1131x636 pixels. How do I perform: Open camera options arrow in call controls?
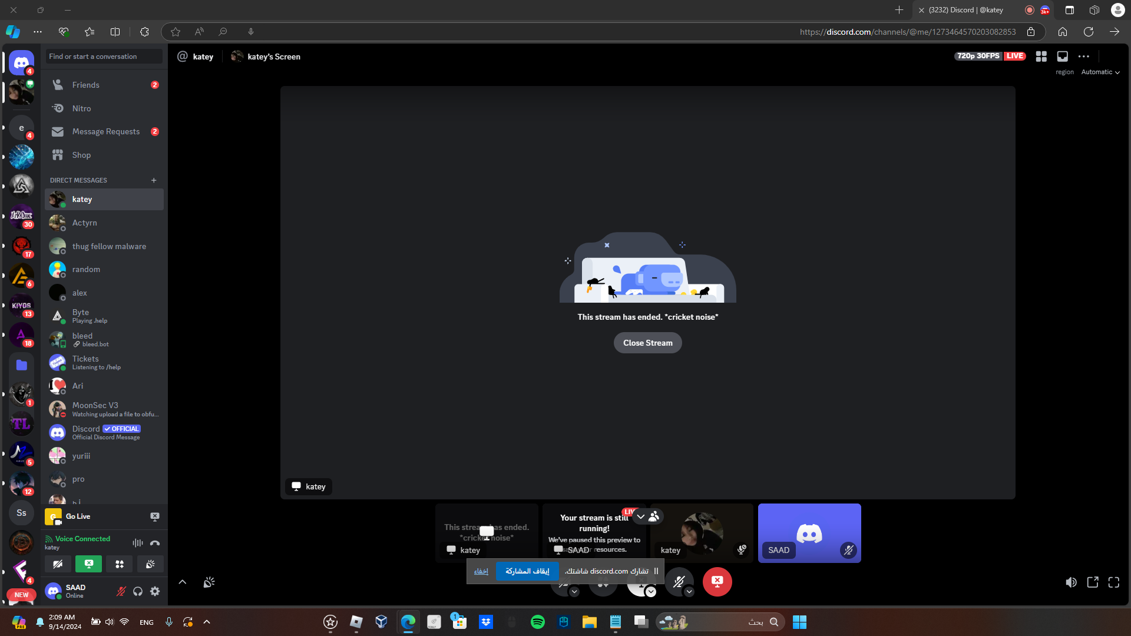point(574,592)
